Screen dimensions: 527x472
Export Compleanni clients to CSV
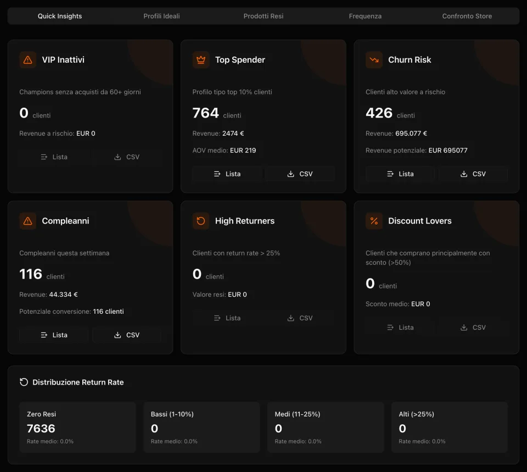pos(127,335)
